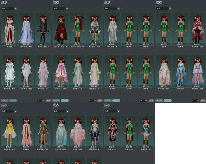The height and width of the screenshot is (164, 206).
Task: Select the blue strapless short dress outfit
Action: tap(146, 132)
